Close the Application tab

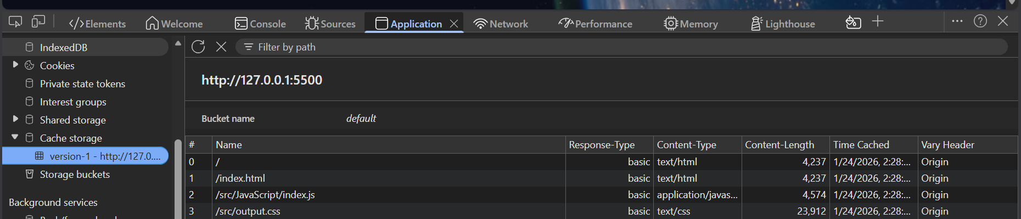pyautogui.click(x=454, y=24)
